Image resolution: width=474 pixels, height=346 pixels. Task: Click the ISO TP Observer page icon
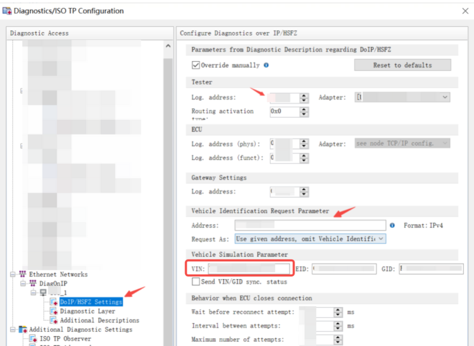tap(33, 339)
